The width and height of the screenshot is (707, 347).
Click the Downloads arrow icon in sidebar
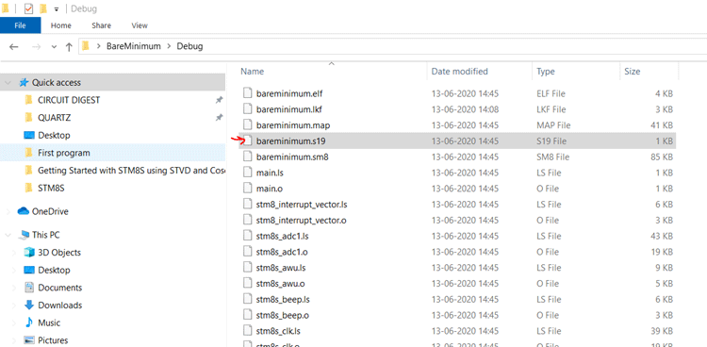[x=29, y=305]
